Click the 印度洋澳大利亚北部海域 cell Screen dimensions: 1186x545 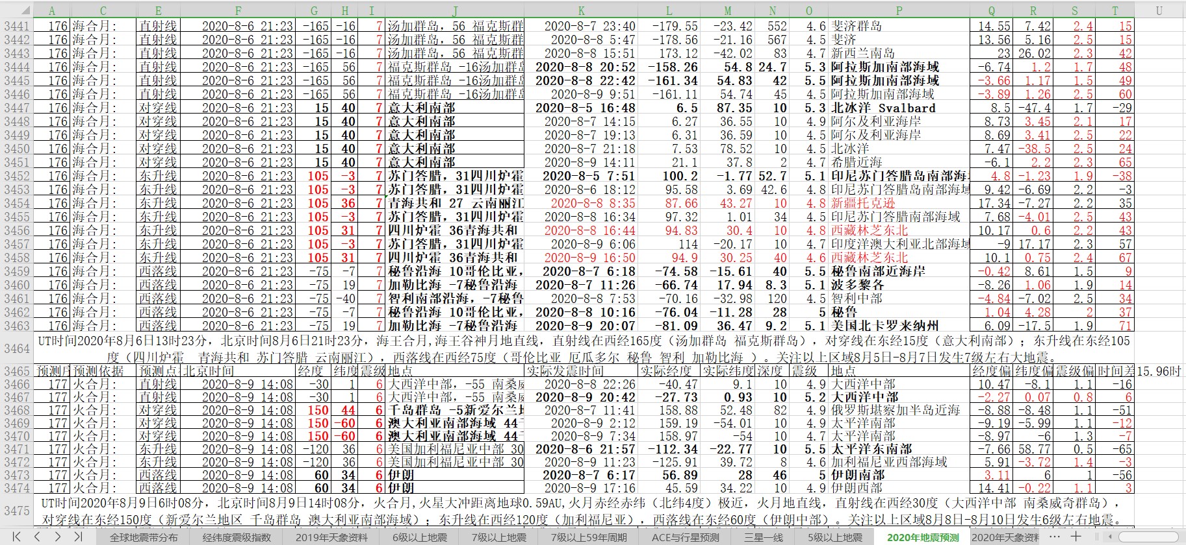pyautogui.click(x=899, y=244)
